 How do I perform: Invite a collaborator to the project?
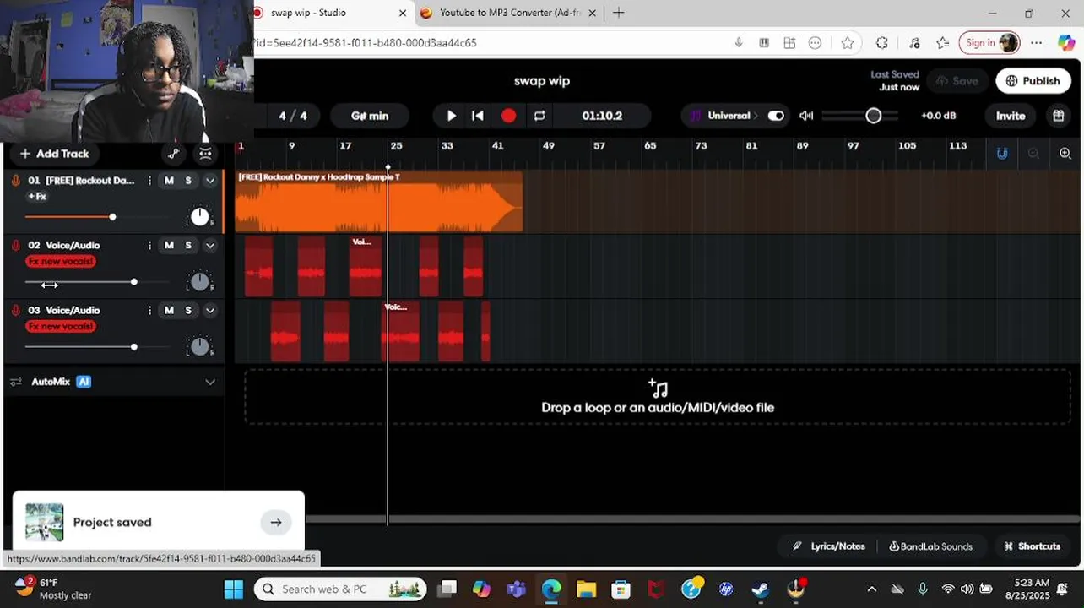tap(1011, 116)
